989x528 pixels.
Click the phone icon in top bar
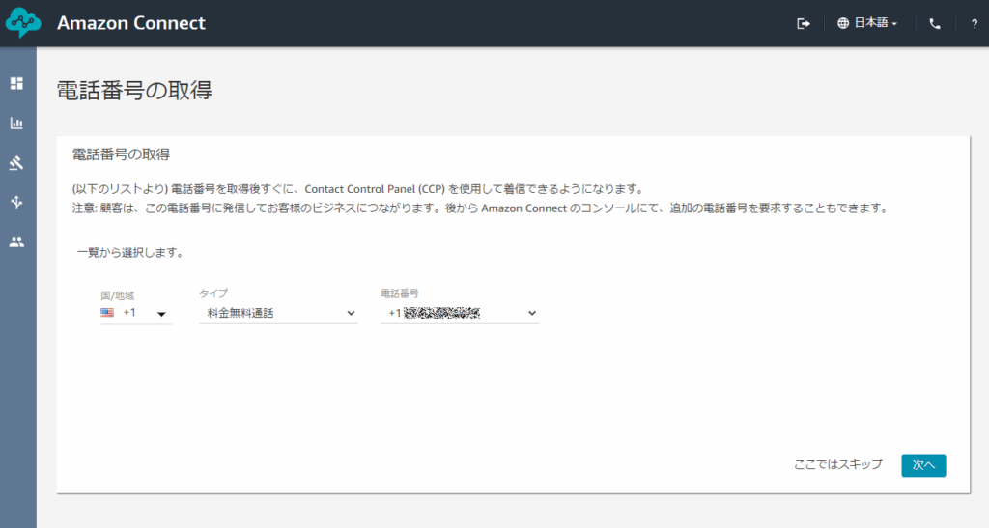pyautogui.click(x=935, y=24)
